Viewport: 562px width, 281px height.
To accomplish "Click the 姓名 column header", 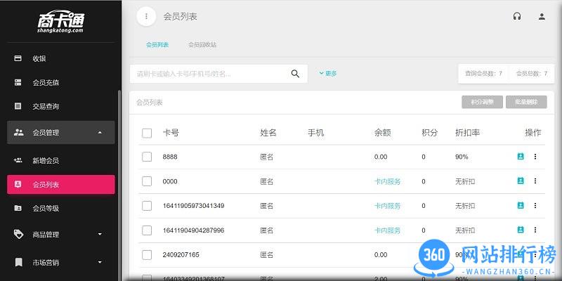I will click(268, 133).
